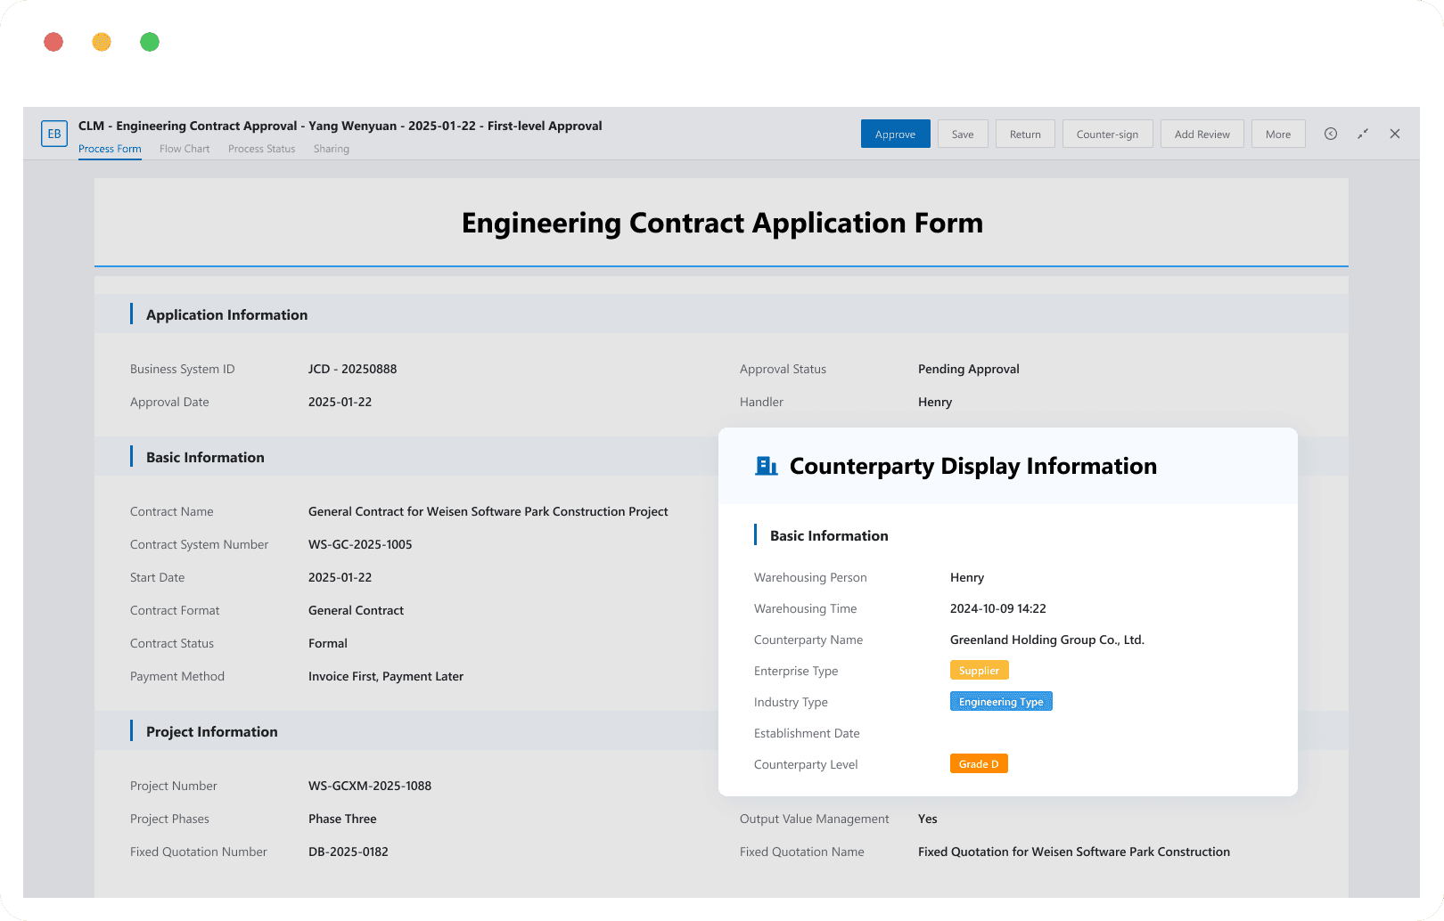This screenshot has height=921, width=1444.
Task: Click the Approval Date value under Application Information
Action: 340,402
